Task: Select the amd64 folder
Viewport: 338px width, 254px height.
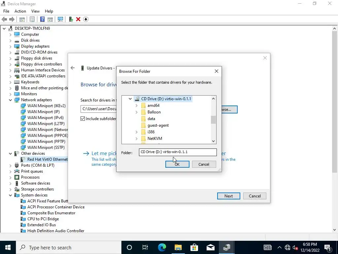Action: (153, 106)
